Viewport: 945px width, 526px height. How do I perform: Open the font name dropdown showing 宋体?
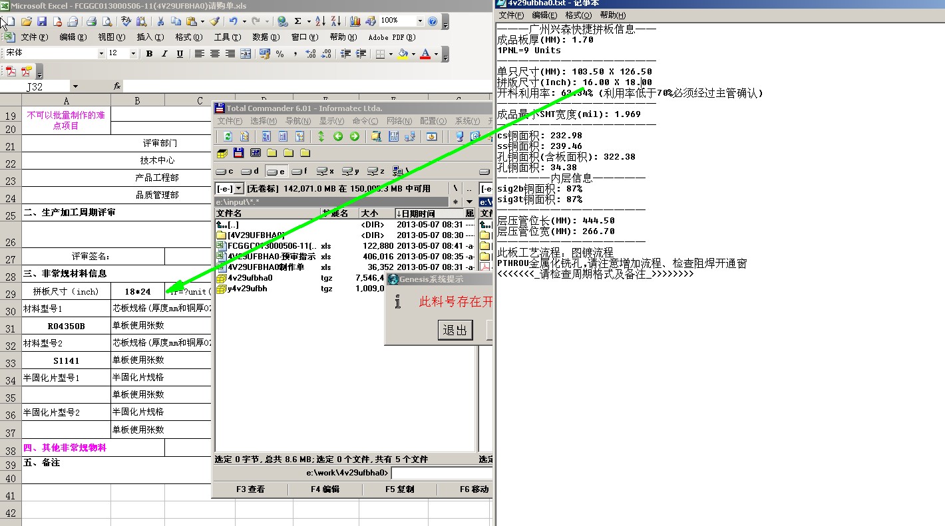point(101,54)
